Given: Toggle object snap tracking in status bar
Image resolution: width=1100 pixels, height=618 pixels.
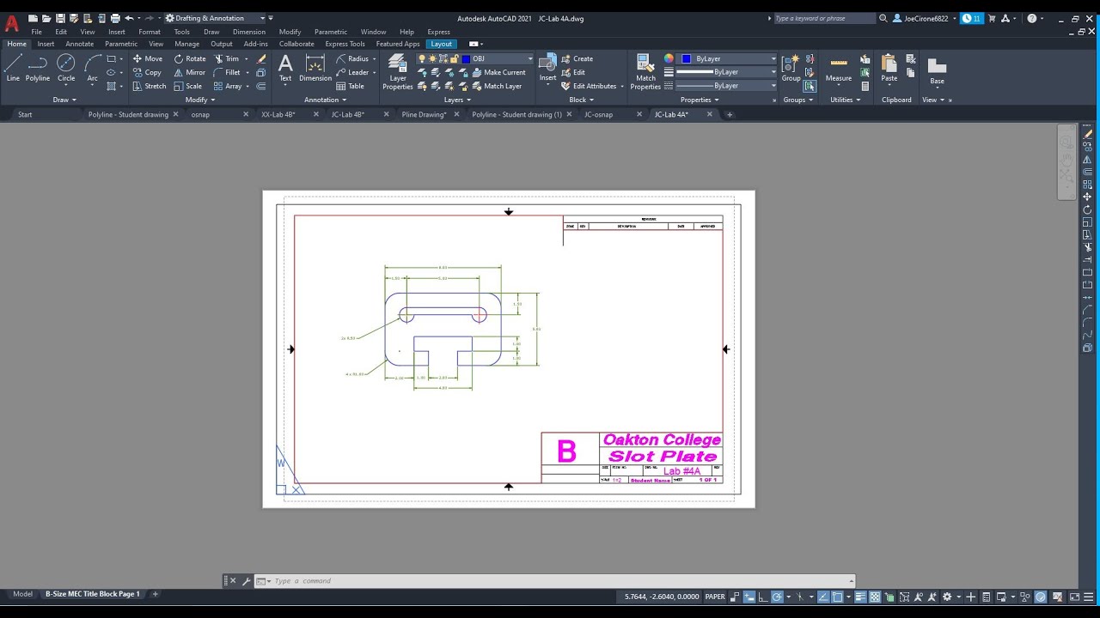Looking at the screenshot, I should pyautogui.click(x=824, y=597).
